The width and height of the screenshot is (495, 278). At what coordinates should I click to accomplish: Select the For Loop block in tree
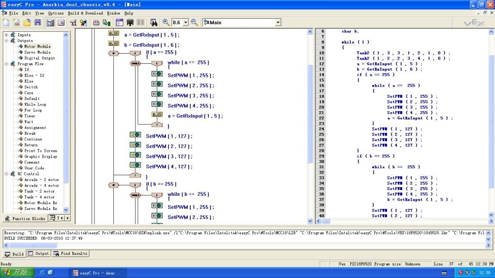tap(33, 110)
